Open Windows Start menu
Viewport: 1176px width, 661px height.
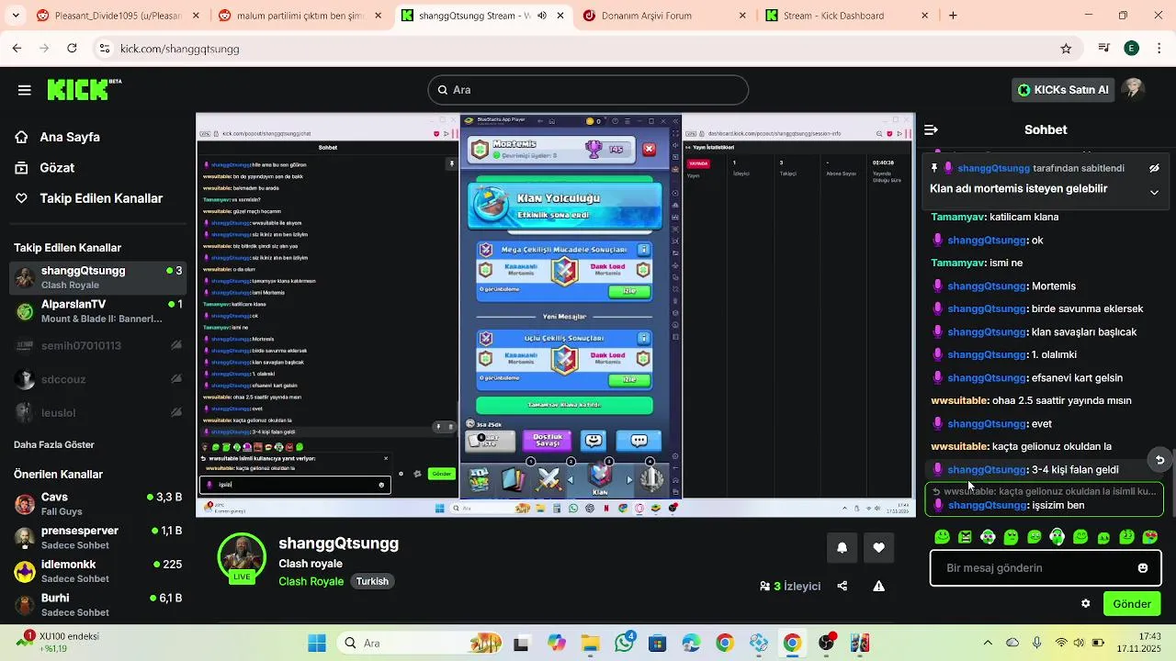pyautogui.click(x=317, y=643)
